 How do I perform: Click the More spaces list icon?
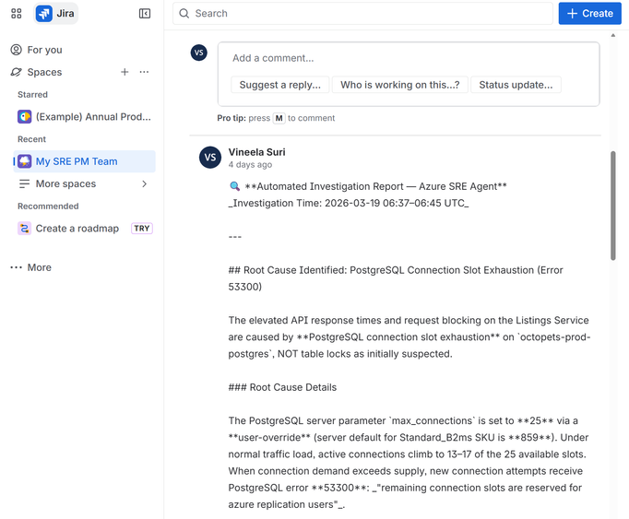pyautogui.click(x=25, y=183)
